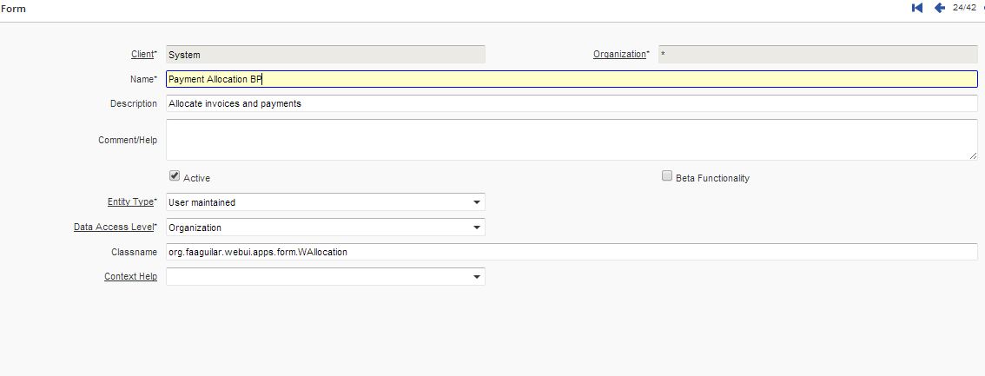Screen dimensions: 985x376
Task: Click the Context Help label link
Action: pos(130,277)
